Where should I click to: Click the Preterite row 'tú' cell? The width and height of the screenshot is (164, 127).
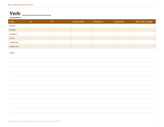tap(61, 30)
